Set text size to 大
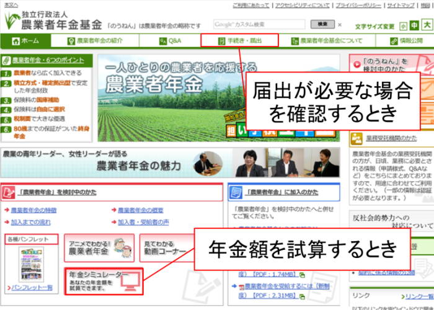Screen dimensions: 434x310 (x=427, y=25)
